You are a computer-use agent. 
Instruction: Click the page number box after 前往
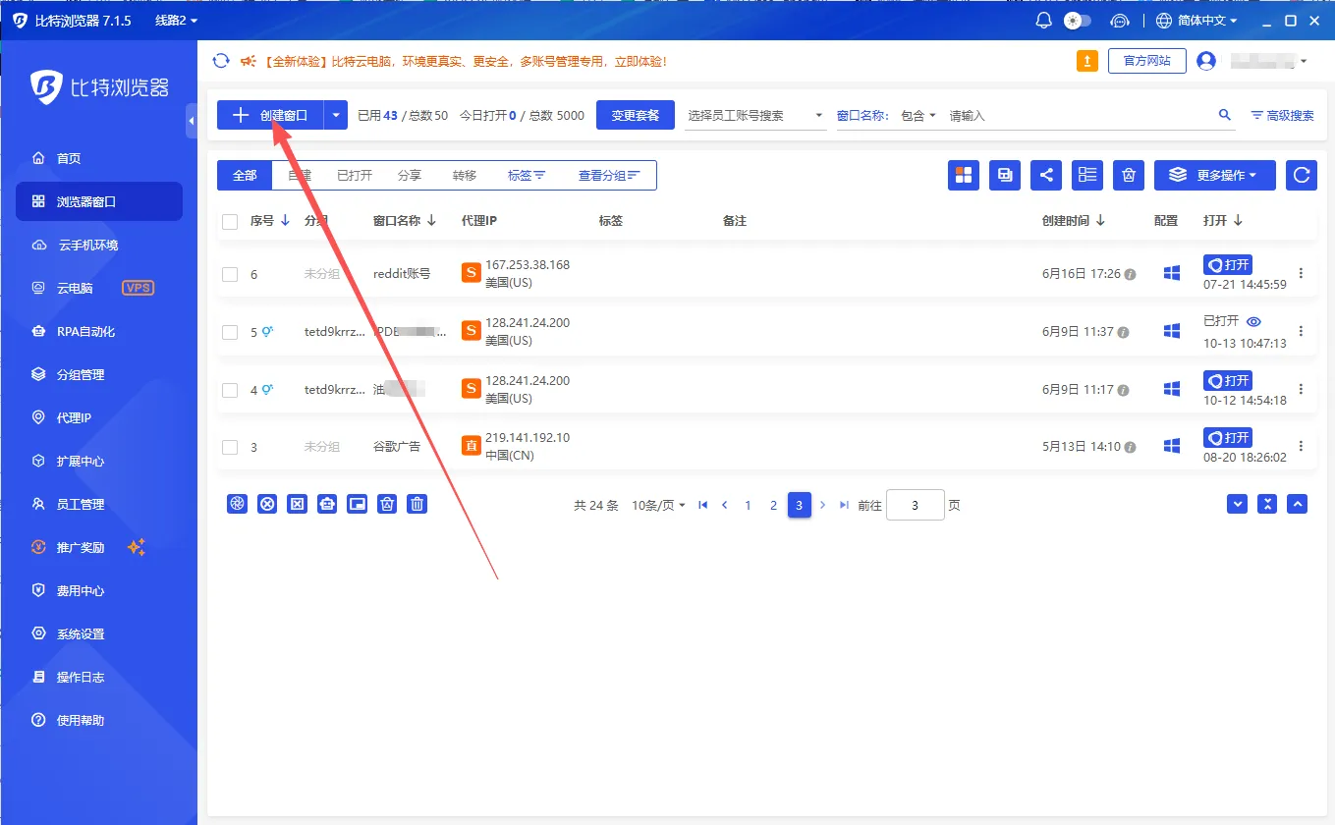[915, 505]
